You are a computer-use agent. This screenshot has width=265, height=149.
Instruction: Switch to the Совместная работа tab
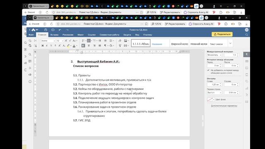point(109,35)
